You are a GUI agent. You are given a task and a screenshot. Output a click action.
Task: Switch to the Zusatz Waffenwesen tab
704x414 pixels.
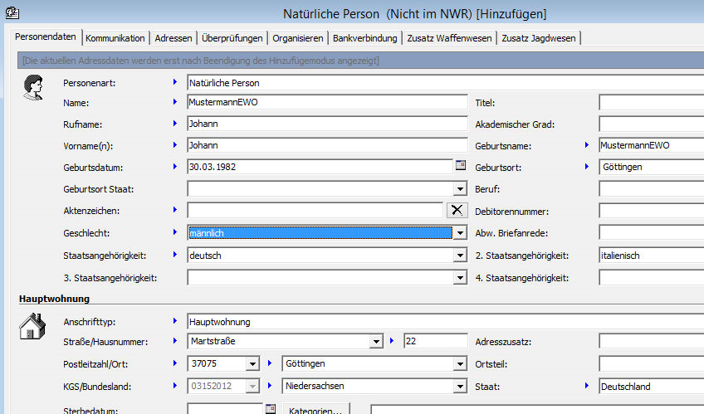click(x=448, y=38)
